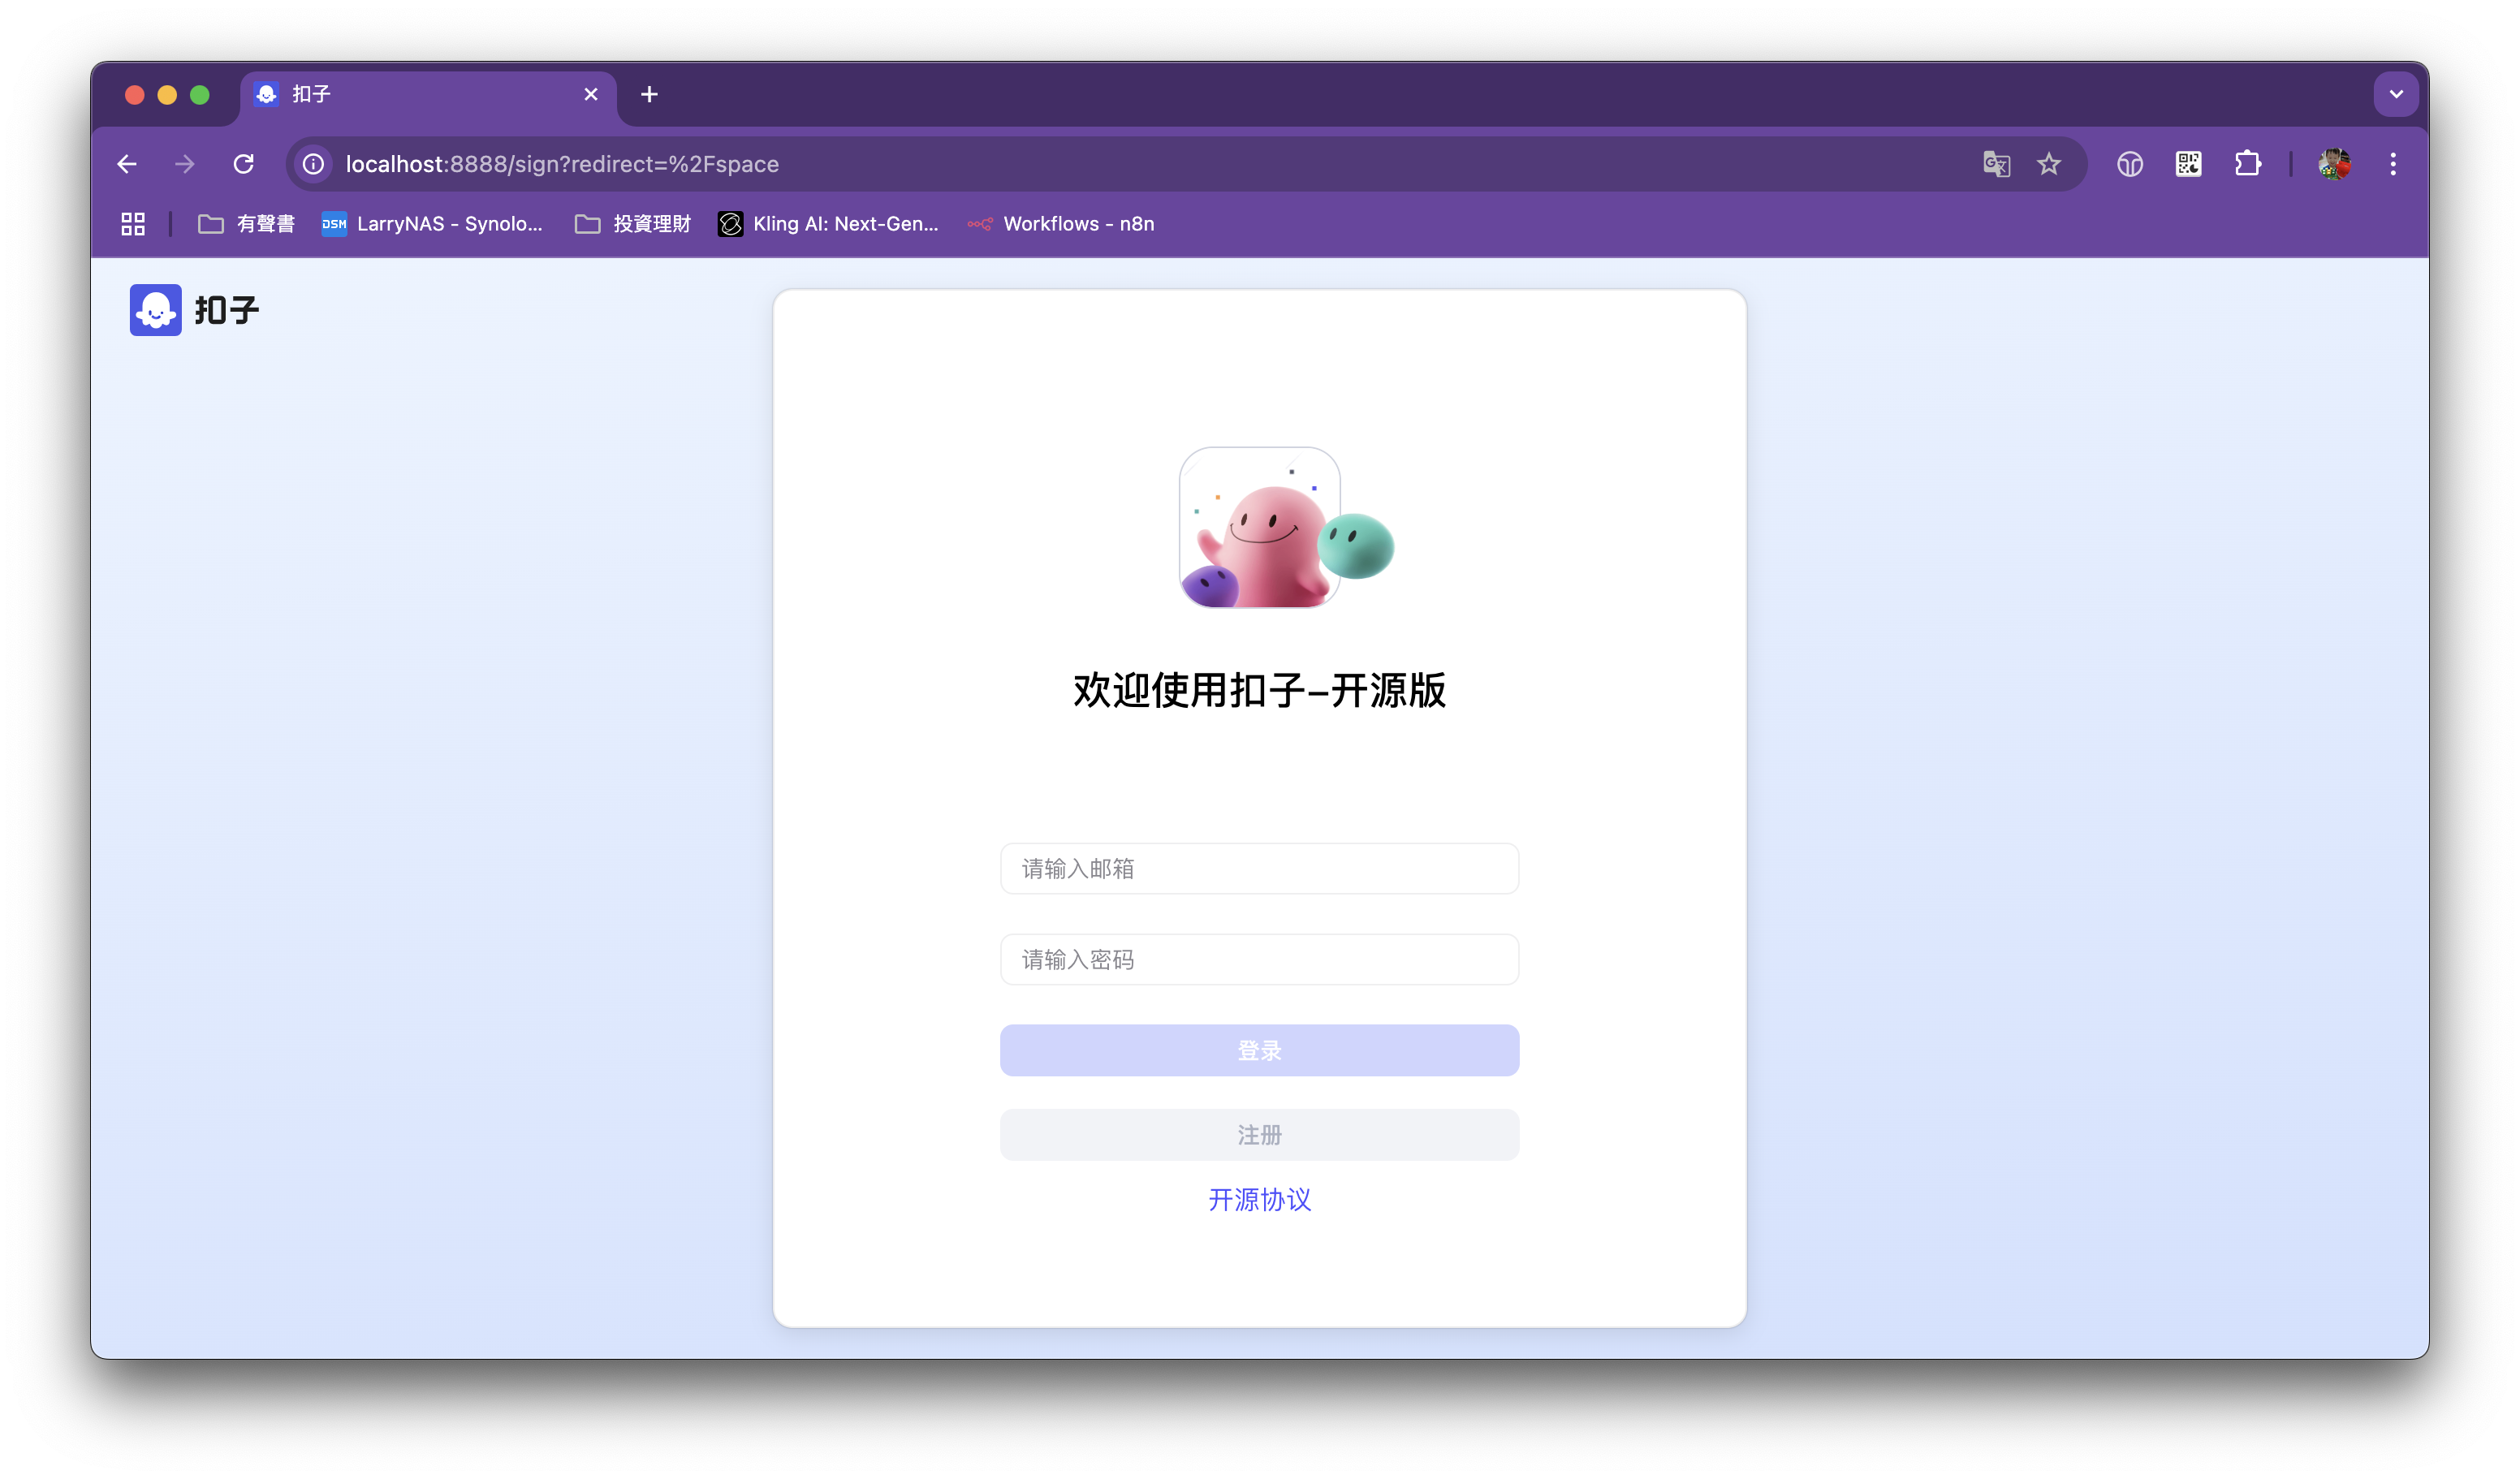Open the Extensions puzzle icon
The image size is (2520, 1479).
(2247, 164)
